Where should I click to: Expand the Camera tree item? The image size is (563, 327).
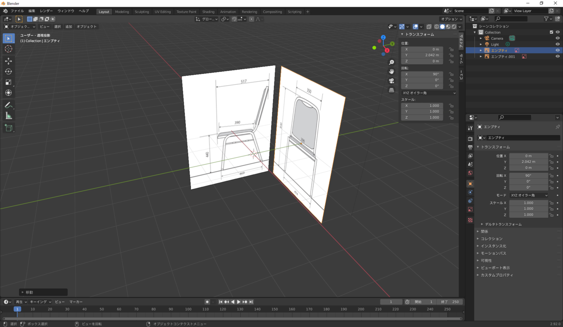(481, 38)
